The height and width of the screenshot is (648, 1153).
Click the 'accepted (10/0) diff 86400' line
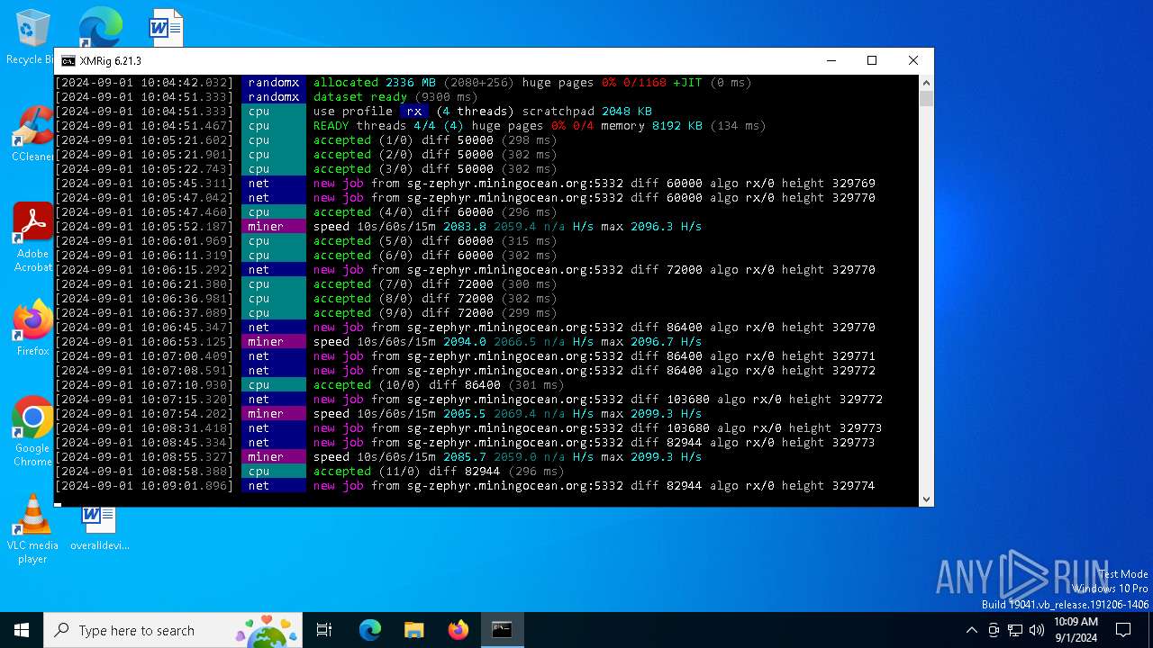pos(310,385)
